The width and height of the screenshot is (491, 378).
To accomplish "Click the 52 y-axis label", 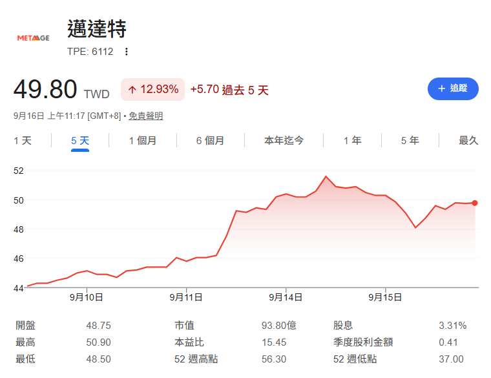I will tap(19, 171).
